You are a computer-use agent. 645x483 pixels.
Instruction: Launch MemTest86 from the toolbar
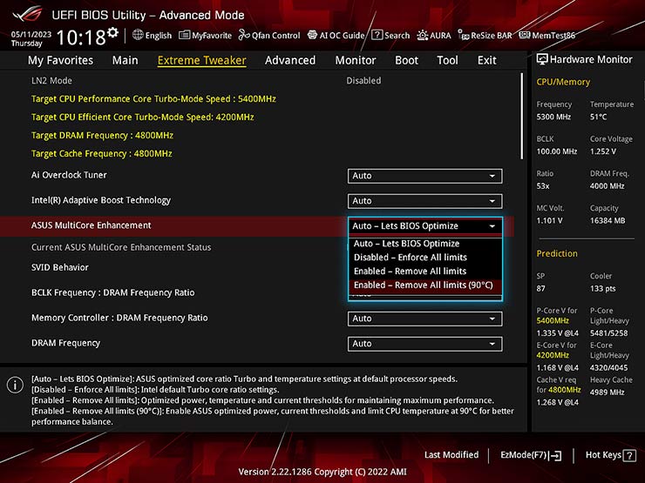[x=547, y=36]
